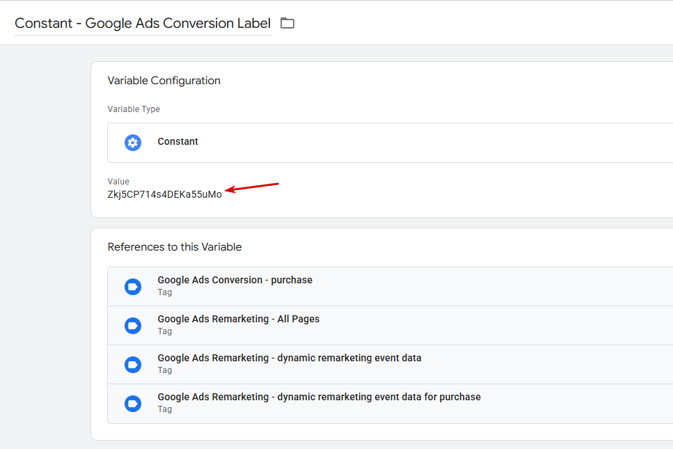The image size is (673, 449).
Task: Select the Tag subtitle under Remarketing - All Pages
Action: tap(165, 331)
